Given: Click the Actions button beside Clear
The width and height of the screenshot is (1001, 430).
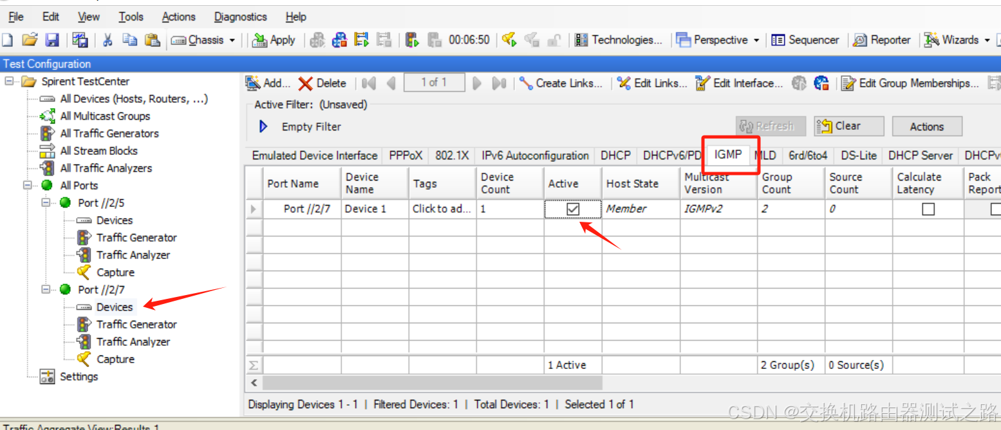Looking at the screenshot, I should tap(926, 127).
